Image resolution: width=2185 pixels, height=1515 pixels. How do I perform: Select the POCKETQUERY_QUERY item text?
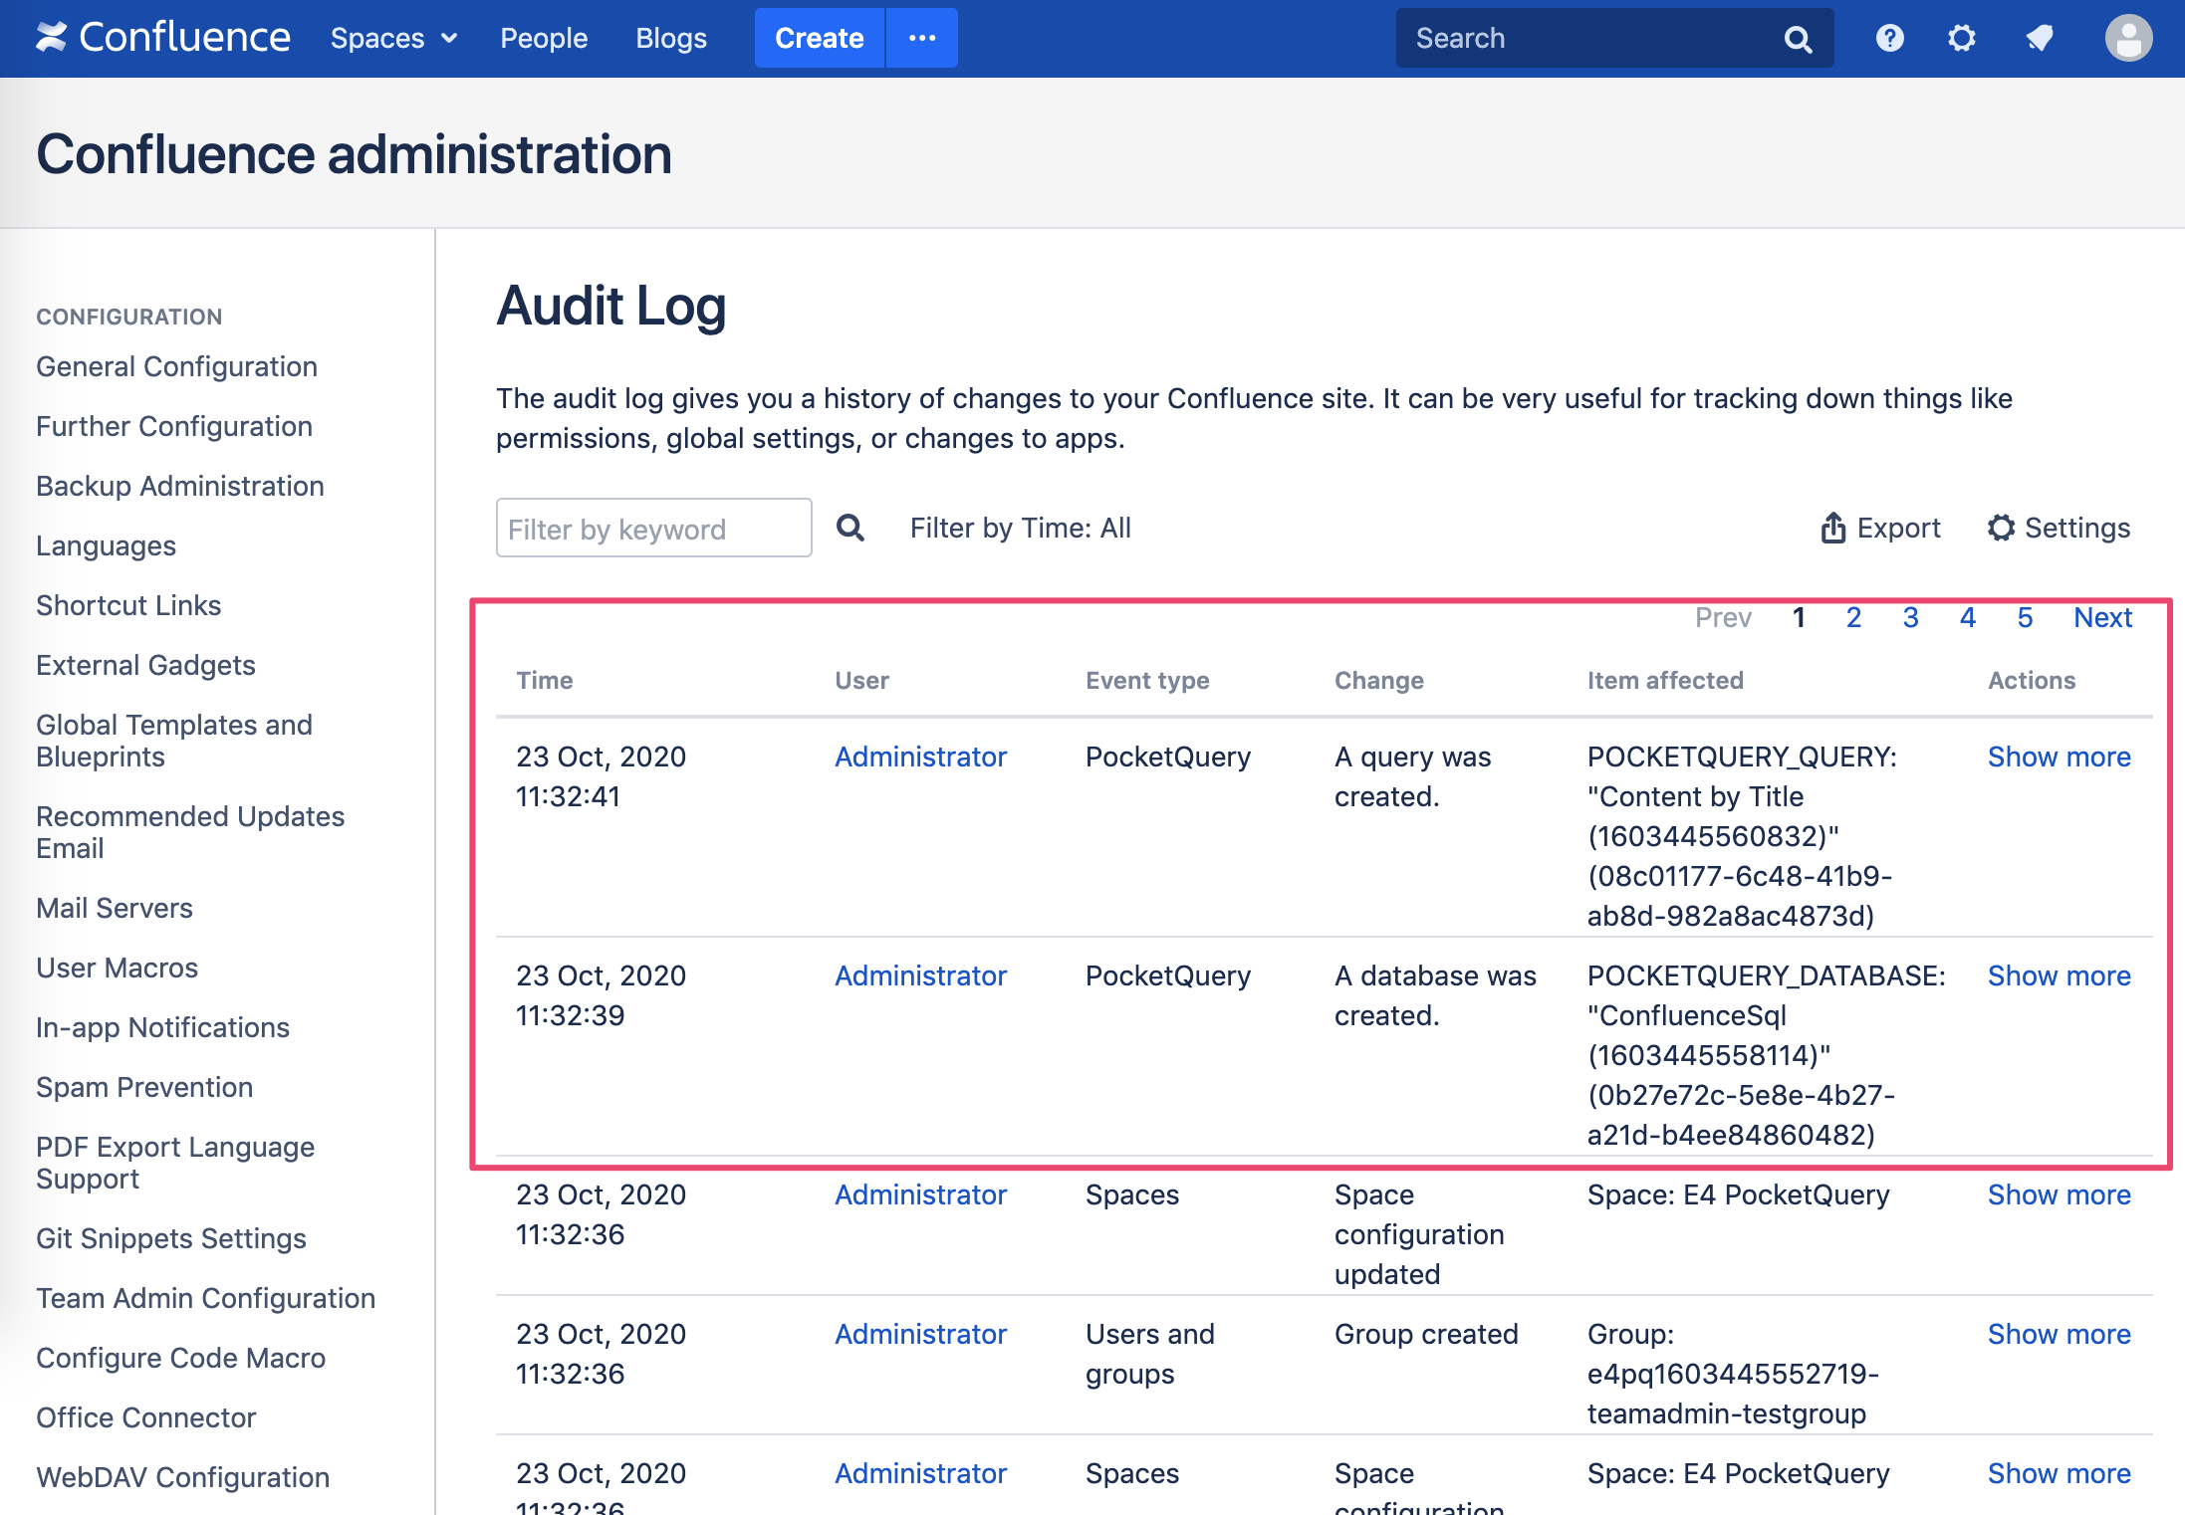click(1742, 836)
